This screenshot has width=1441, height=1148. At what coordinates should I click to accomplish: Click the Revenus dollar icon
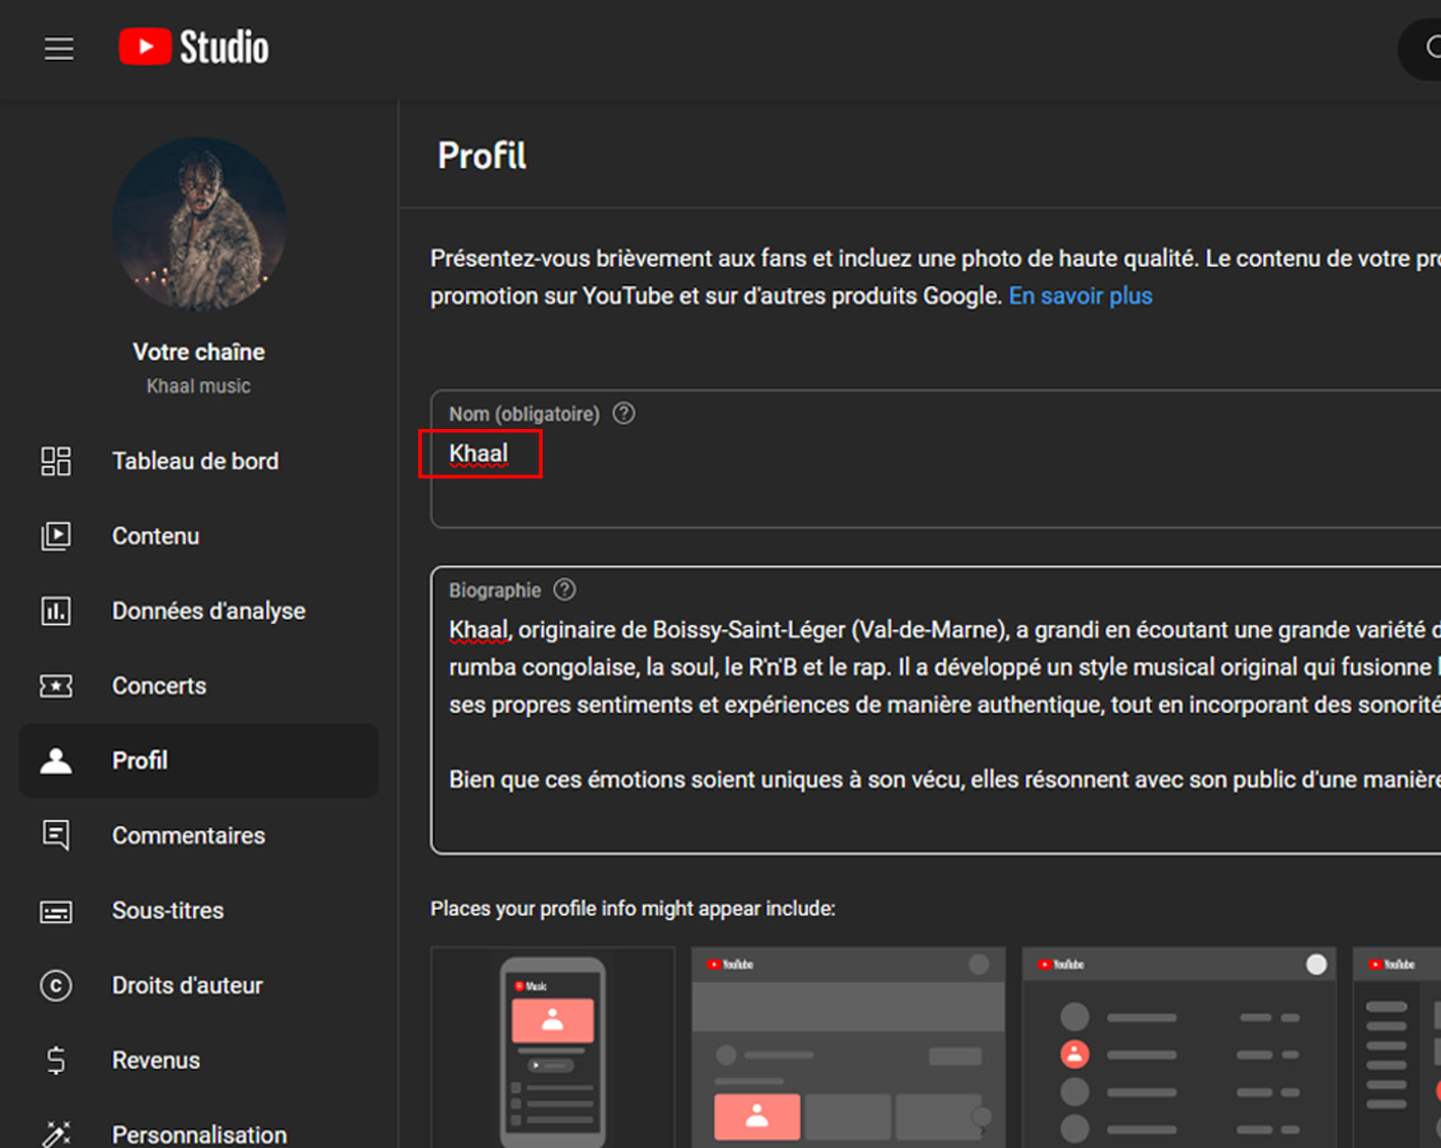[x=56, y=1061]
